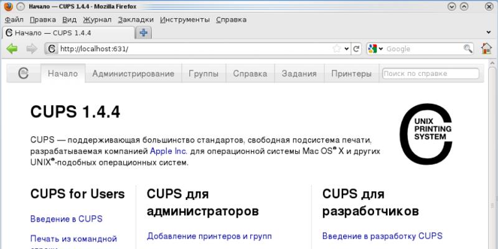Viewport: 498px width, 249px height.
Task: Click the site identity icon beside the URL
Action: (x=52, y=49)
